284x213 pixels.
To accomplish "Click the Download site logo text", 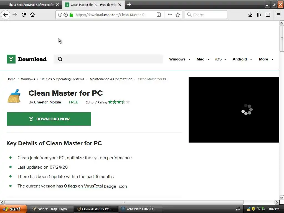I will [x=32, y=59].
